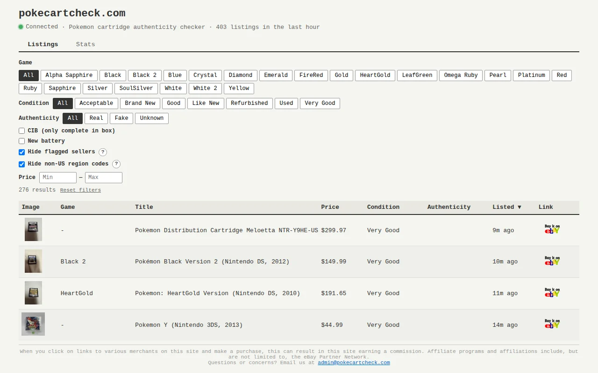The width and height of the screenshot is (598, 373).
Task: Uncheck Hide flagged sellers
Action: pyautogui.click(x=21, y=152)
